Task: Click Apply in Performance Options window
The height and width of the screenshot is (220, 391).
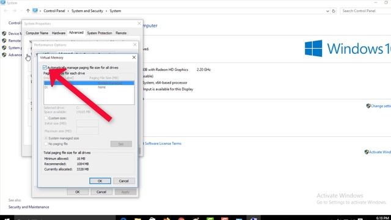Action: tap(125, 192)
